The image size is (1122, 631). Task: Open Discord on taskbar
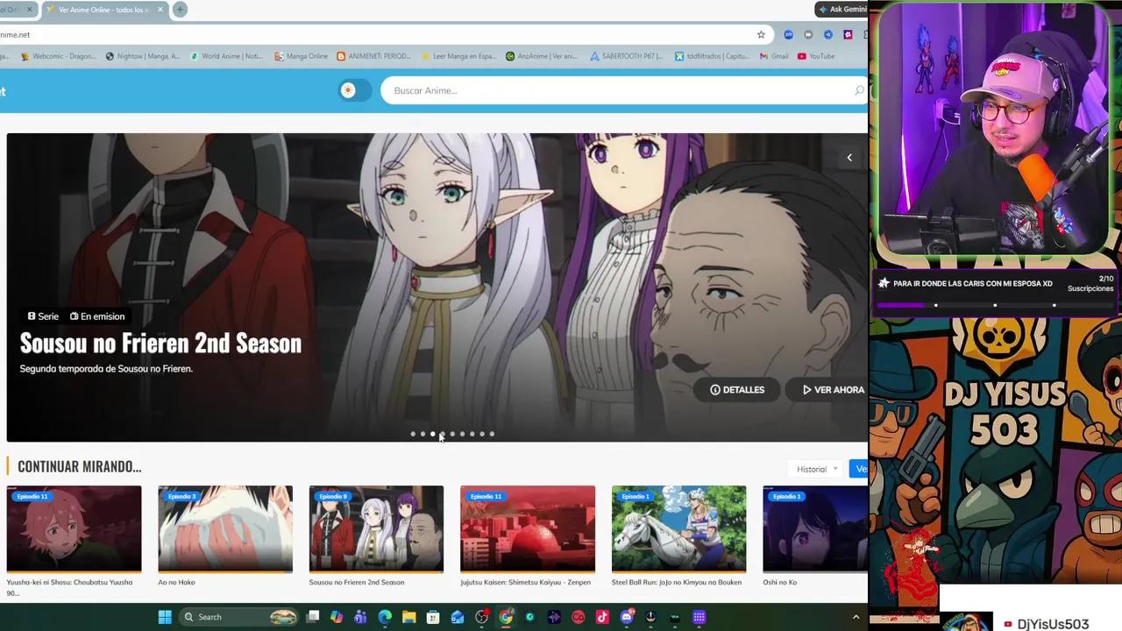coord(626,617)
